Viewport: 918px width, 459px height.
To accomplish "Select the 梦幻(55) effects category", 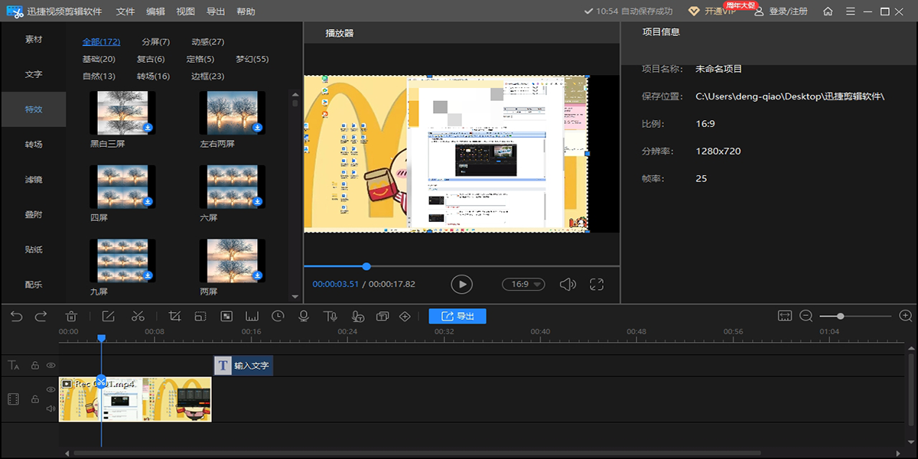I will click(252, 59).
